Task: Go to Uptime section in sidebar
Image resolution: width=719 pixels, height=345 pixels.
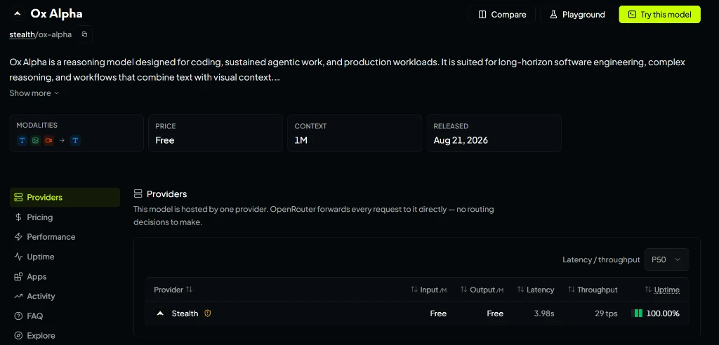Action: coord(65,257)
